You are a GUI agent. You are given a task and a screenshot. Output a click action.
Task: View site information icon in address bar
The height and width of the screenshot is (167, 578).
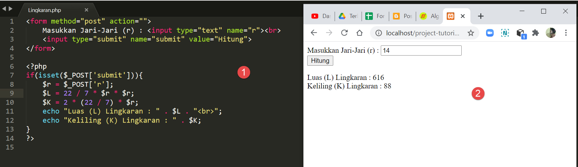[379, 33]
